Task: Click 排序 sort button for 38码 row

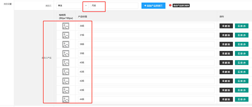Action: tap(242, 44)
